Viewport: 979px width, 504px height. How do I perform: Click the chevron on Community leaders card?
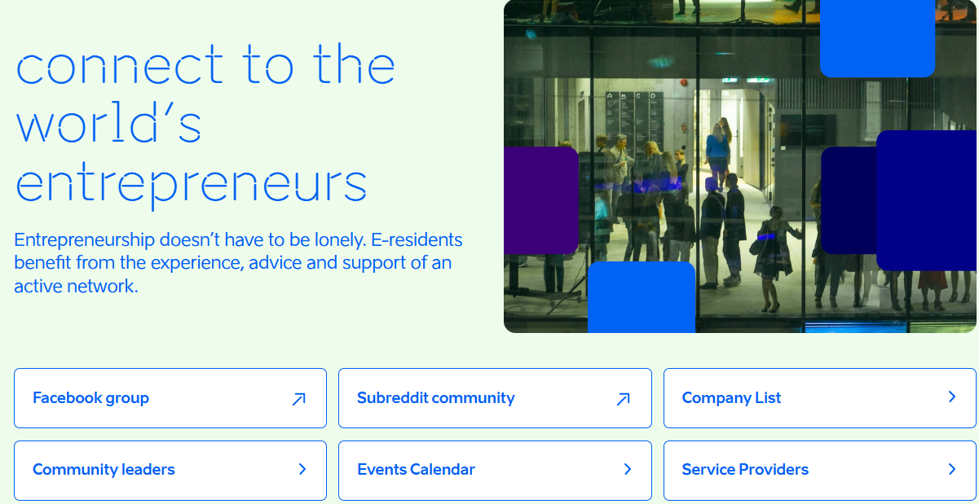pyautogui.click(x=302, y=469)
